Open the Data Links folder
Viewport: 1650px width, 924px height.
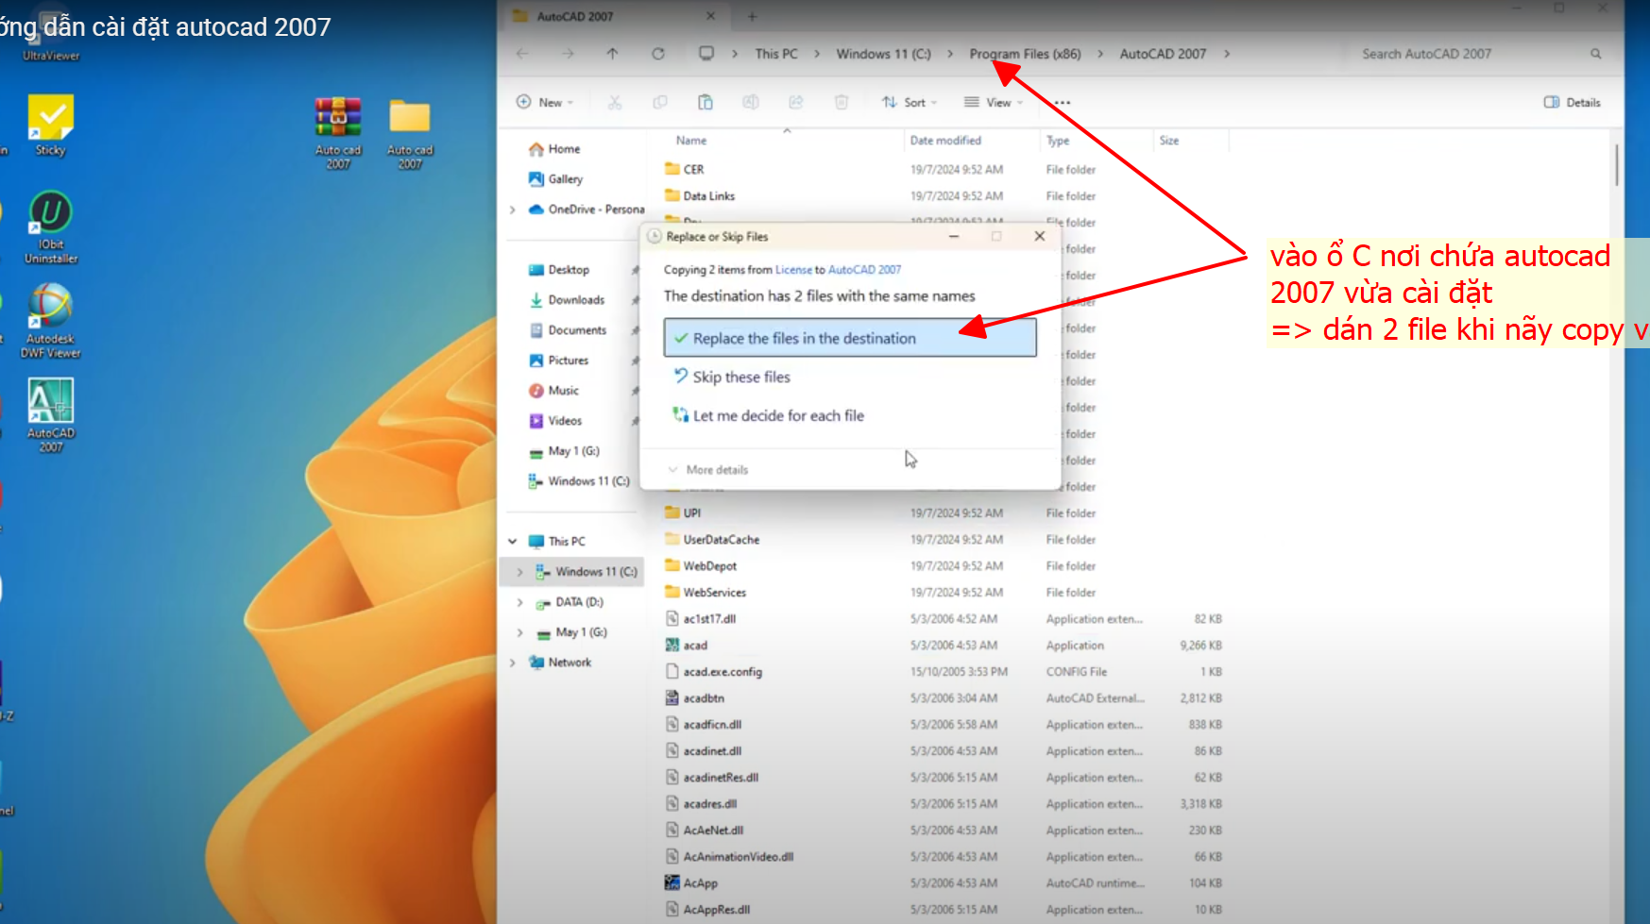[x=700, y=196]
